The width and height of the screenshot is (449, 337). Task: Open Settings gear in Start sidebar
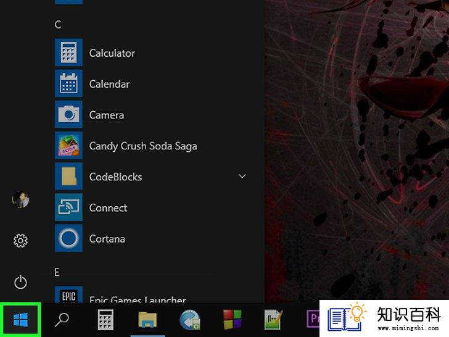[20, 241]
